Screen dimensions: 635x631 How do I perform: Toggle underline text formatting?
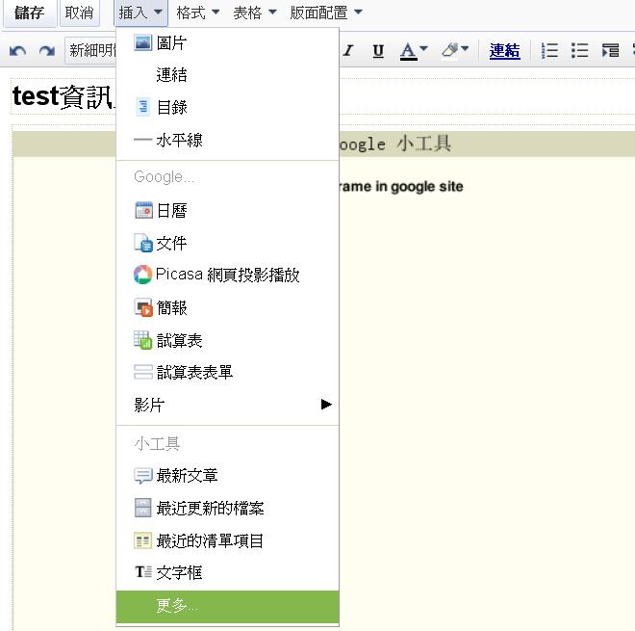378,51
